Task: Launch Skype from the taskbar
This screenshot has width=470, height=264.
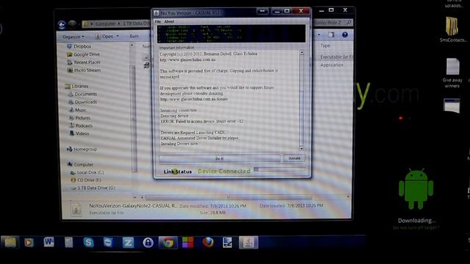Action: [x=88, y=242]
